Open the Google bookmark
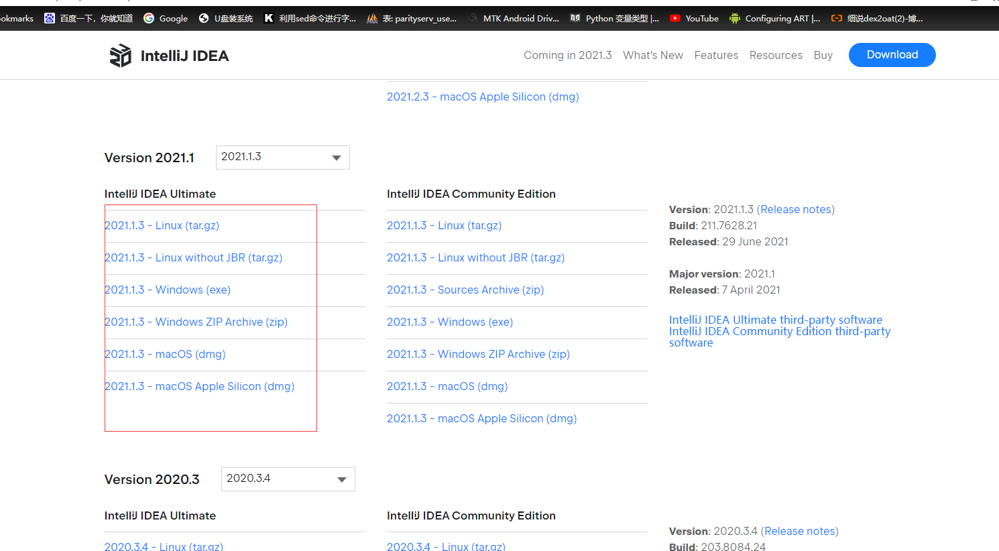999x551 pixels. click(x=166, y=18)
